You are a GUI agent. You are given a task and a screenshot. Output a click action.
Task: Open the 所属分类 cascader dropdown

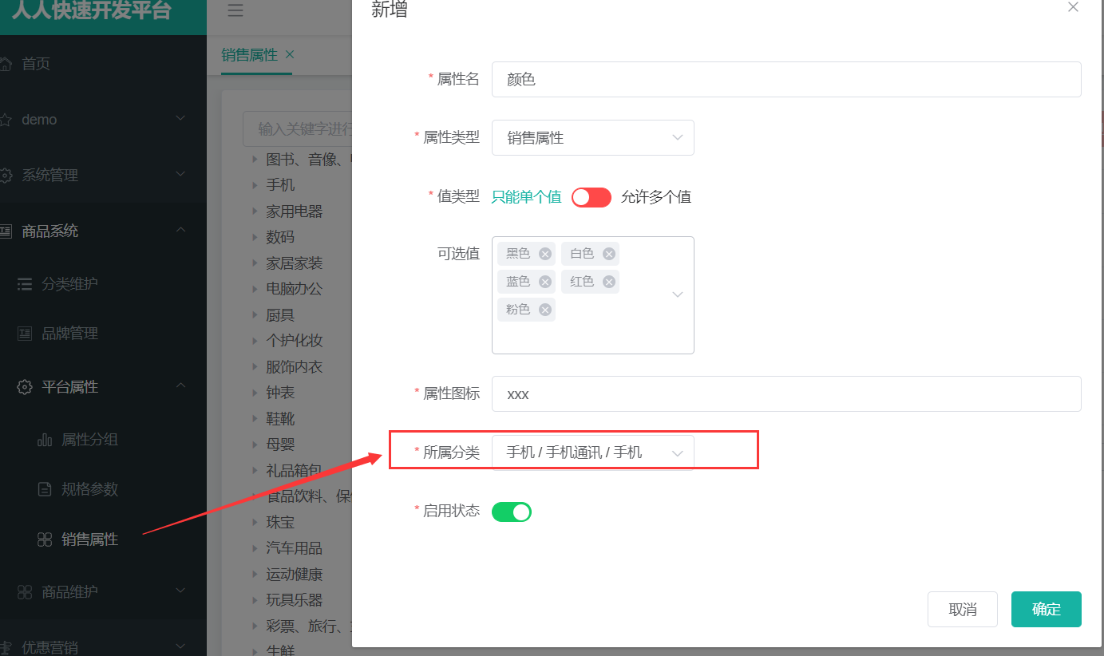click(593, 452)
